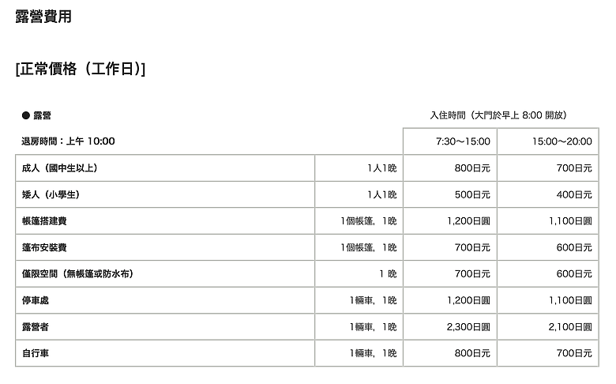Click the 7:30～15:00 column header
The image size is (616, 384).
[463, 141]
